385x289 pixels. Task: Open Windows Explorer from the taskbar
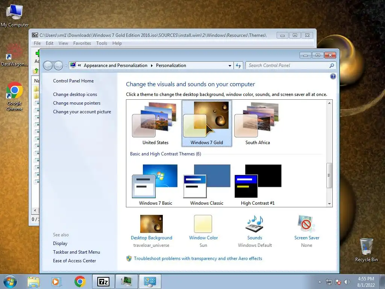[x=33, y=281]
